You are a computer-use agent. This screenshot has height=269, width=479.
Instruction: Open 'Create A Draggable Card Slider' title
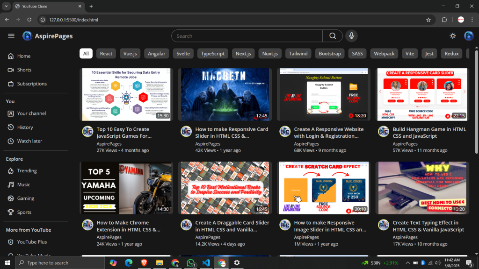(232, 226)
